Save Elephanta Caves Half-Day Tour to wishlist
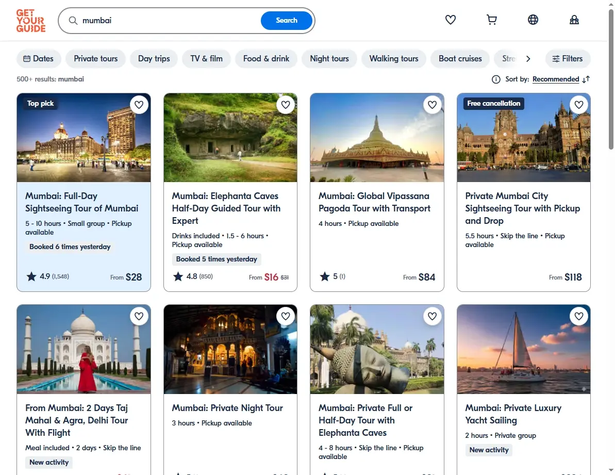Screen dimensions: 615x475 pos(286,105)
